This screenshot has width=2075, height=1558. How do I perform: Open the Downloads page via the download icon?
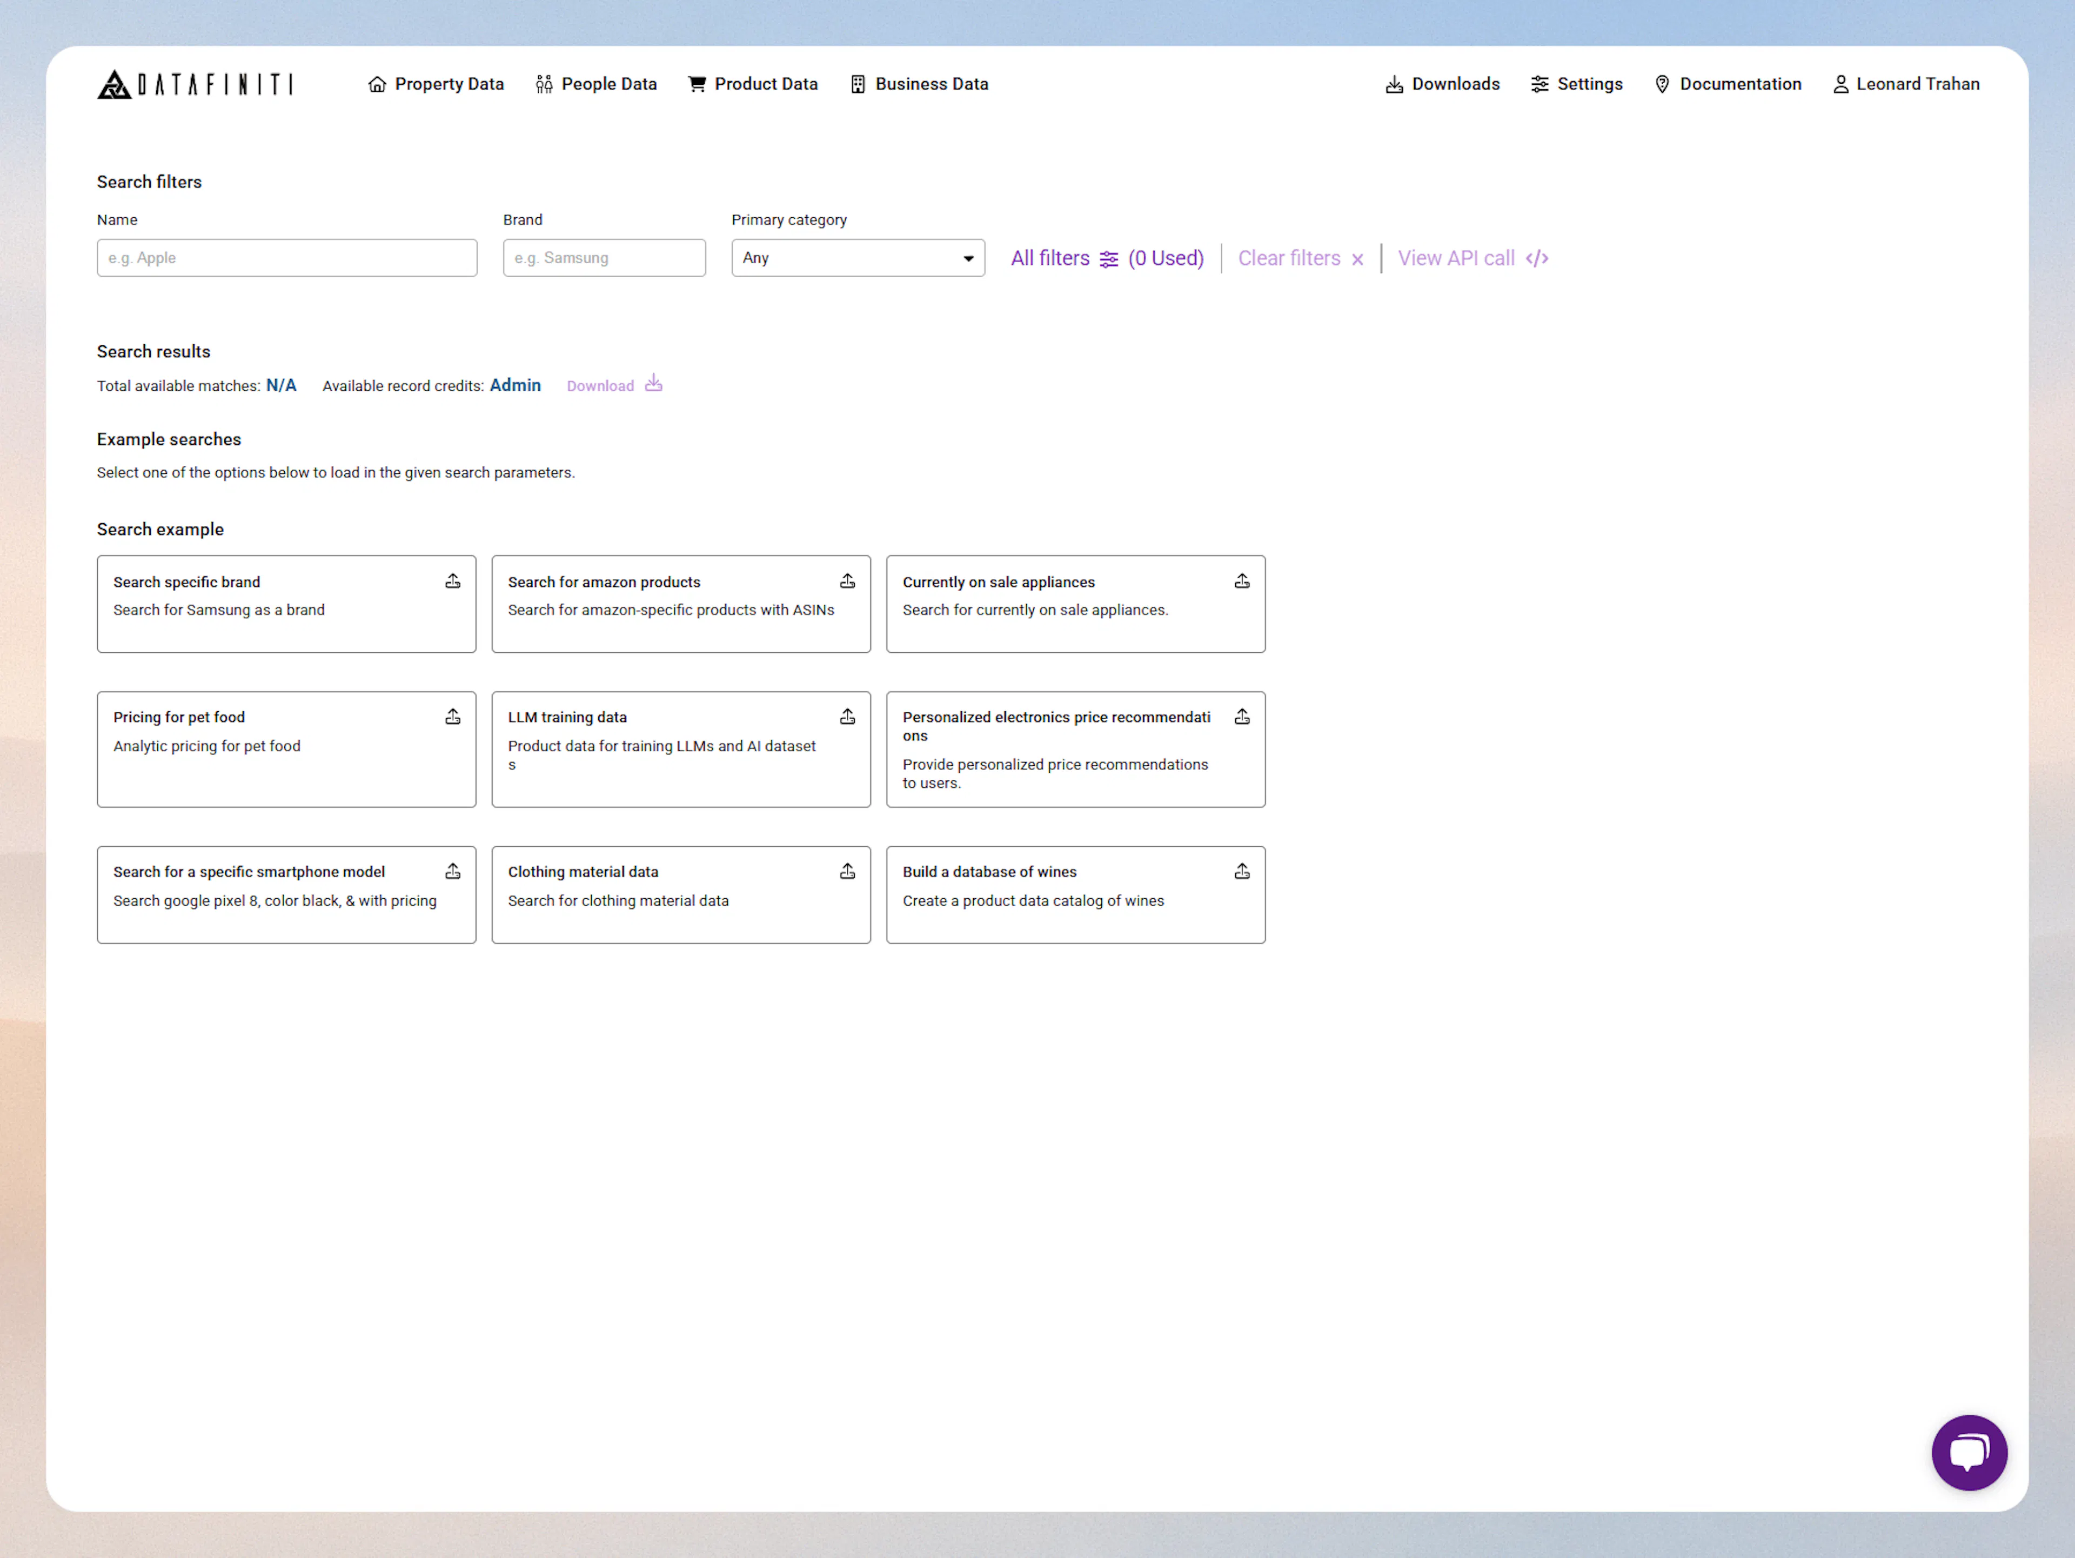point(1395,83)
